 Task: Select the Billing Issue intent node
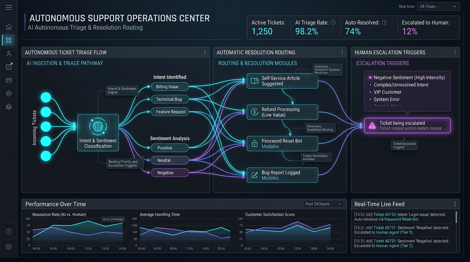[170, 87]
